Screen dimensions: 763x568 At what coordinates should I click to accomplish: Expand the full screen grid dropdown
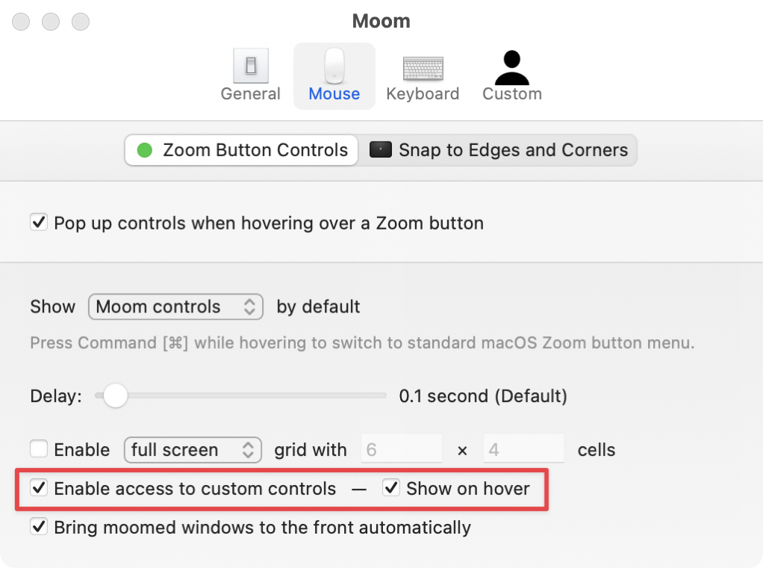tap(193, 450)
